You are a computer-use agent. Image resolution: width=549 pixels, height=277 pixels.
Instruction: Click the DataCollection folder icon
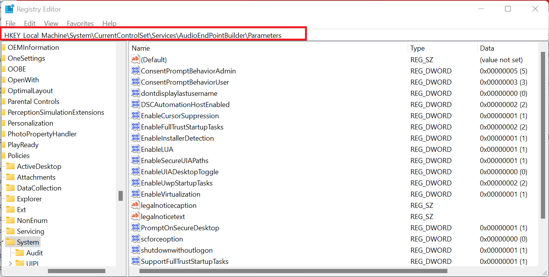tap(10, 188)
